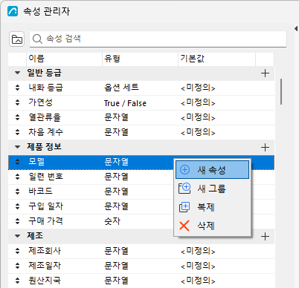The width and height of the screenshot is (299, 288).
Task: Click the vertical scrollbar thumb of the list
Action: point(281,91)
